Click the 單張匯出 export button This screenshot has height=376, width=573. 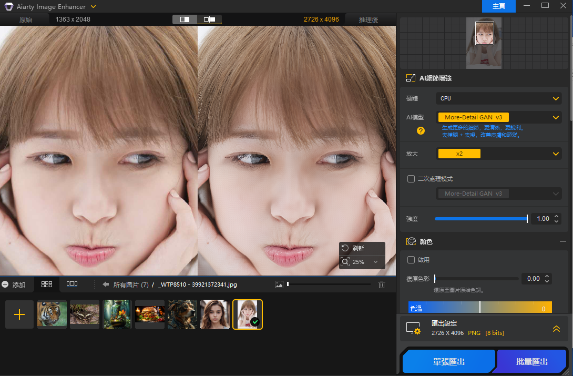coord(448,361)
